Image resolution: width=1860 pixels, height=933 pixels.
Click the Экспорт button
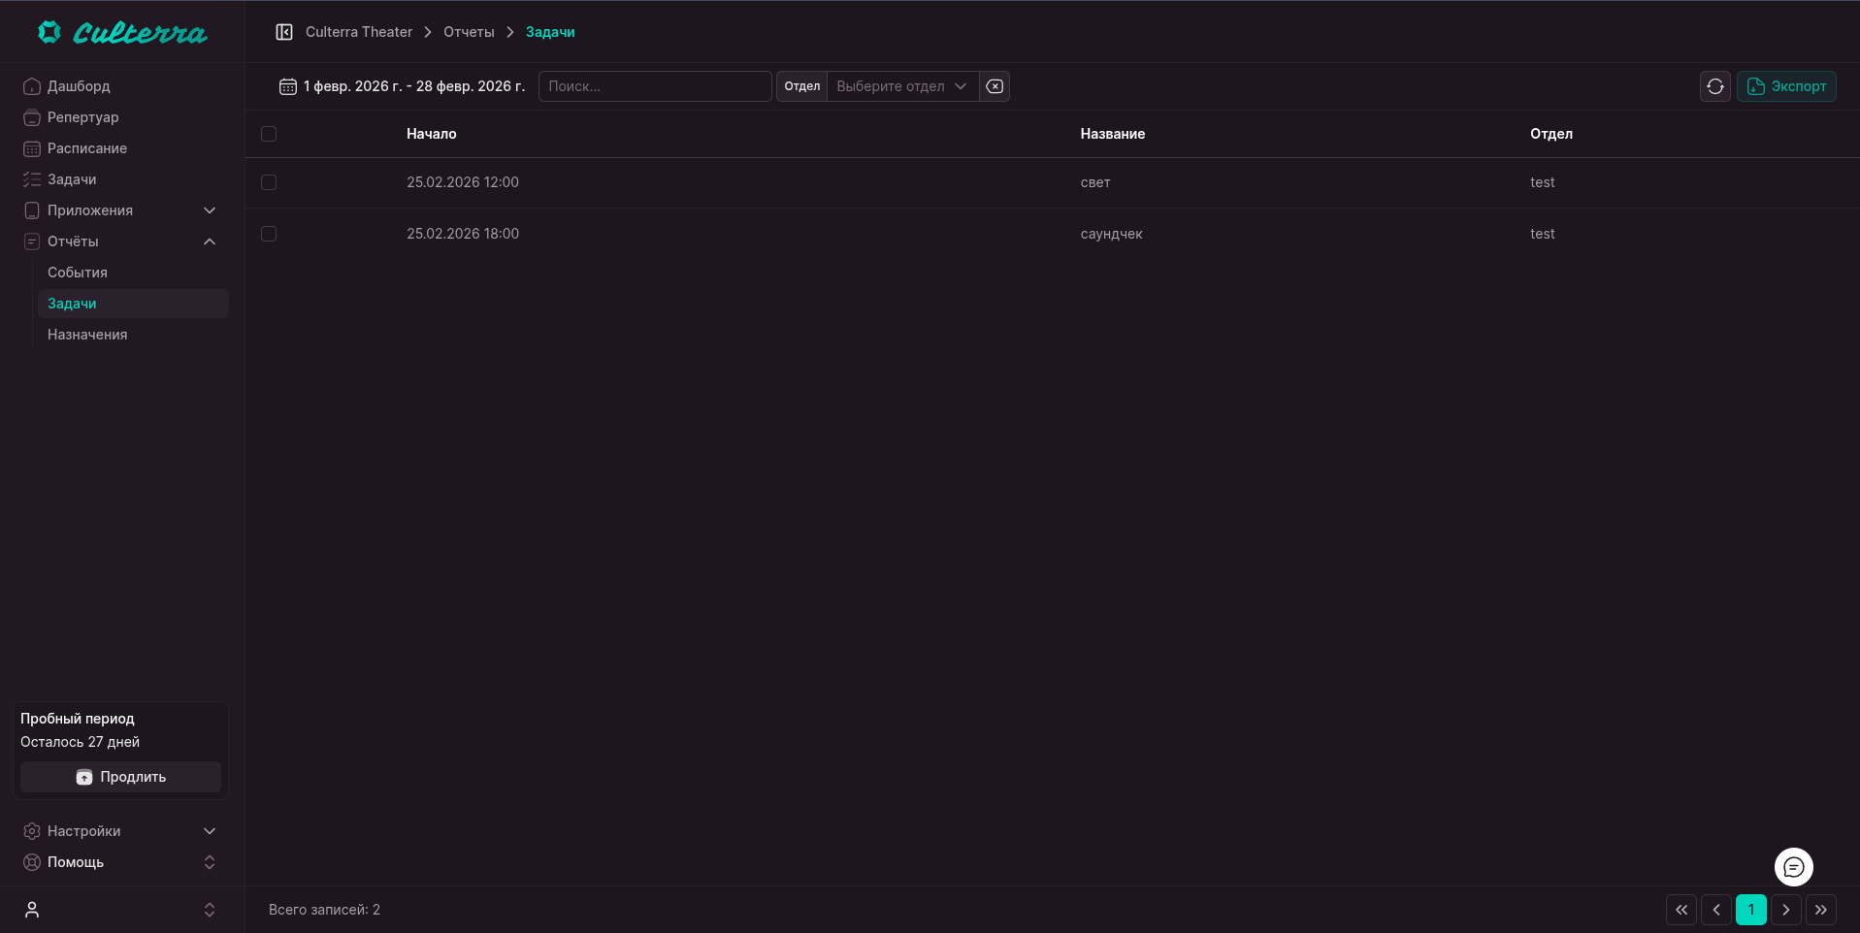tap(1786, 86)
